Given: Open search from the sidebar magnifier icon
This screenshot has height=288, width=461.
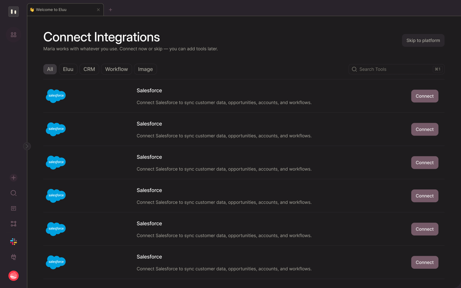Looking at the screenshot, I should 13,193.
